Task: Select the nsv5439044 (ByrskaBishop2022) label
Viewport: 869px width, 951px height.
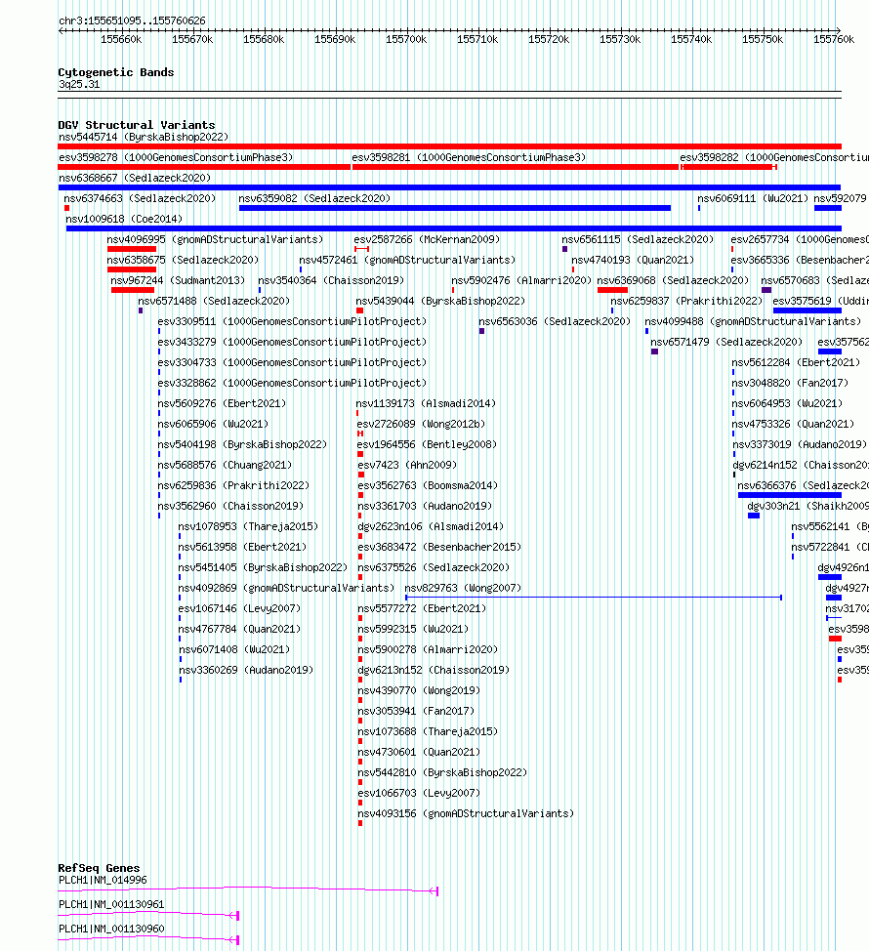Action: pos(440,302)
